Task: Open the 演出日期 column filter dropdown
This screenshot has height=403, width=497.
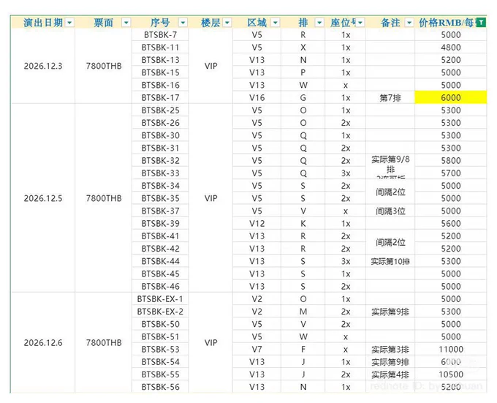Action: 69,23
